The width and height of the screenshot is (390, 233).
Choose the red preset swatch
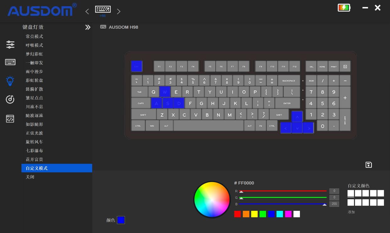click(237, 214)
